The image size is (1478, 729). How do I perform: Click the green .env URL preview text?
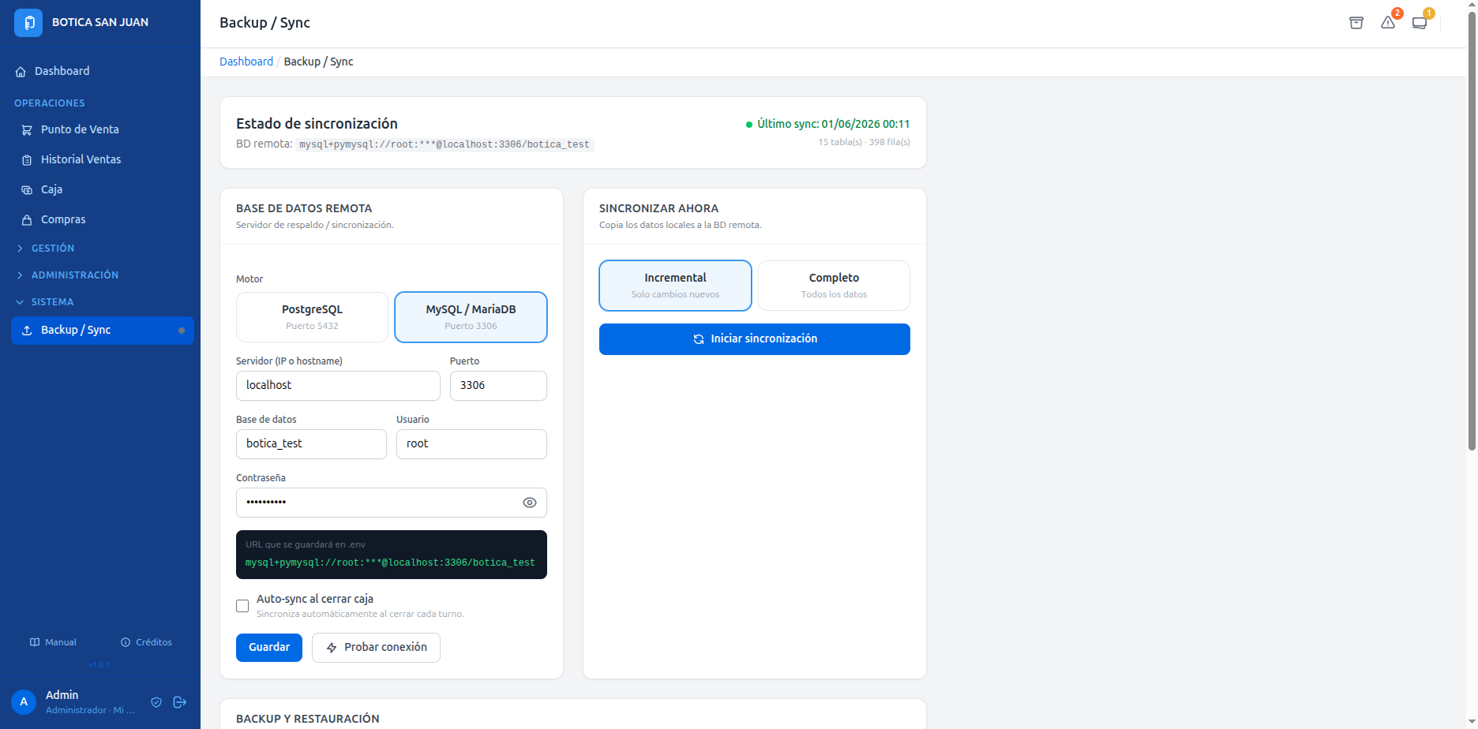coord(390,563)
